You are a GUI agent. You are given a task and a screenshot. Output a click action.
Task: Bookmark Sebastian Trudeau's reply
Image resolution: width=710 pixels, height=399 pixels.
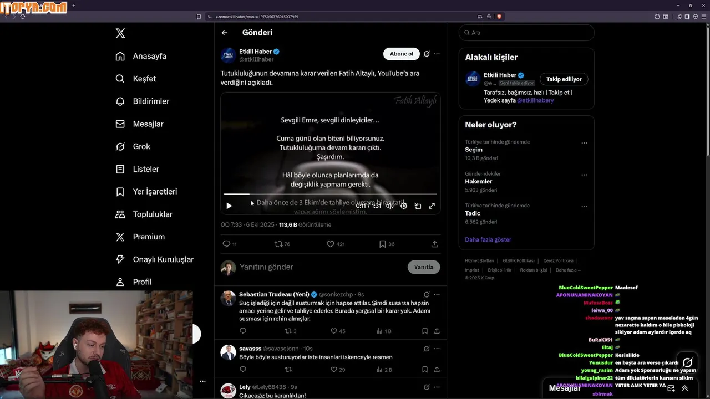click(424, 331)
